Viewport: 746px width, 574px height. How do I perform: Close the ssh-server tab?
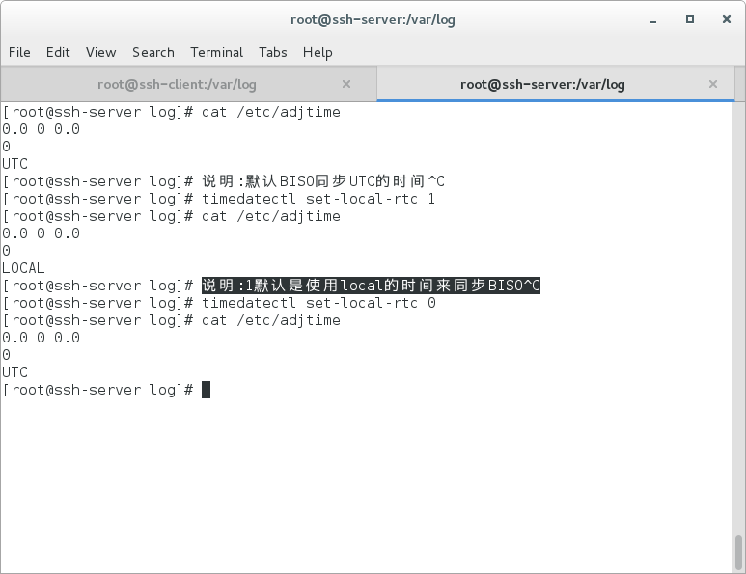click(712, 84)
